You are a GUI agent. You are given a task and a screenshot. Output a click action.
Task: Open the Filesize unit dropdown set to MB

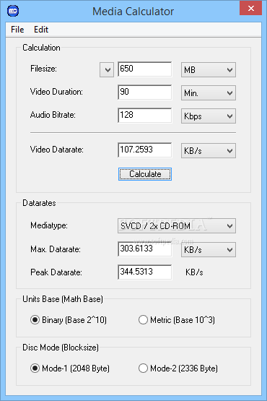click(x=209, y=70)
